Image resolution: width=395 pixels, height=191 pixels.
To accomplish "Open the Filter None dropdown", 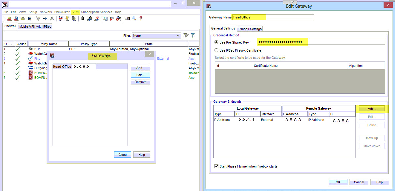I will (x=156, y=36).
